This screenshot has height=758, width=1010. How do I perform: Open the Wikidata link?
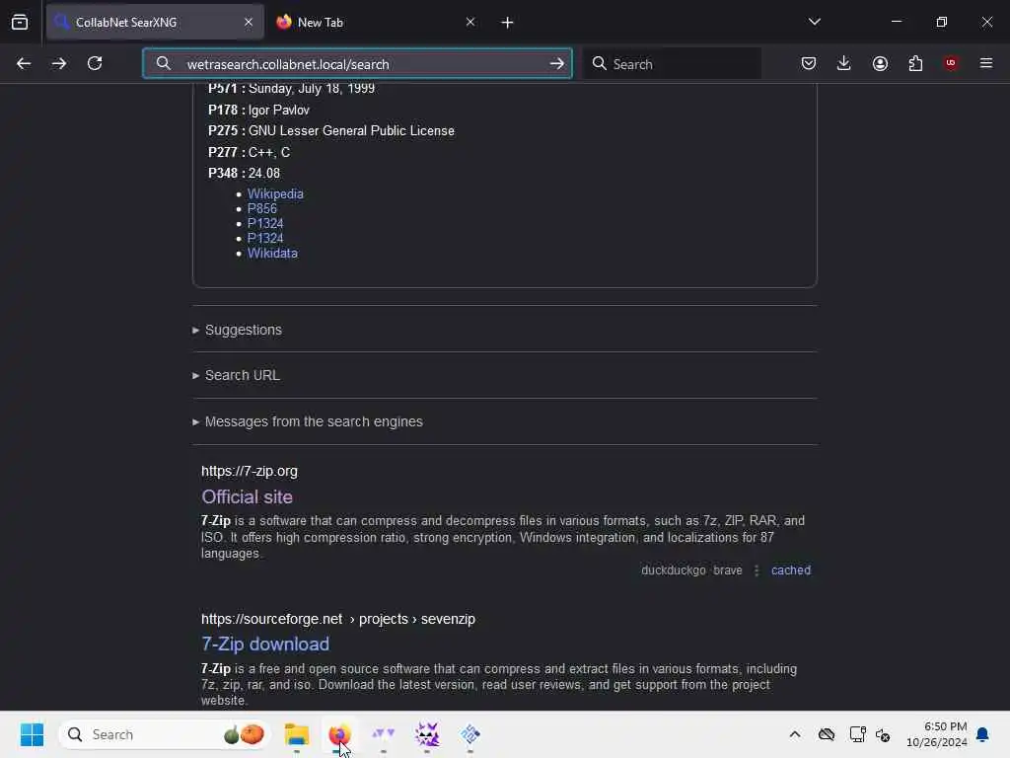point(272,253)
